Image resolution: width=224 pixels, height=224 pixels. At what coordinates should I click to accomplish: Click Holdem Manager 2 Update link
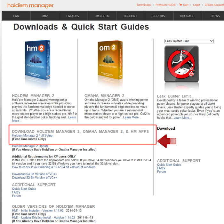pos(30,146)
